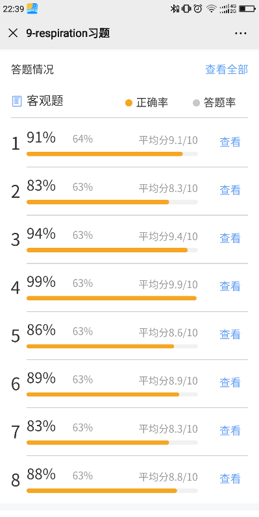Close the 9-respiration习题 page with X icon
Image resolution: width=259 pixels, height=517 pixels.
click(x=13, y=33)
